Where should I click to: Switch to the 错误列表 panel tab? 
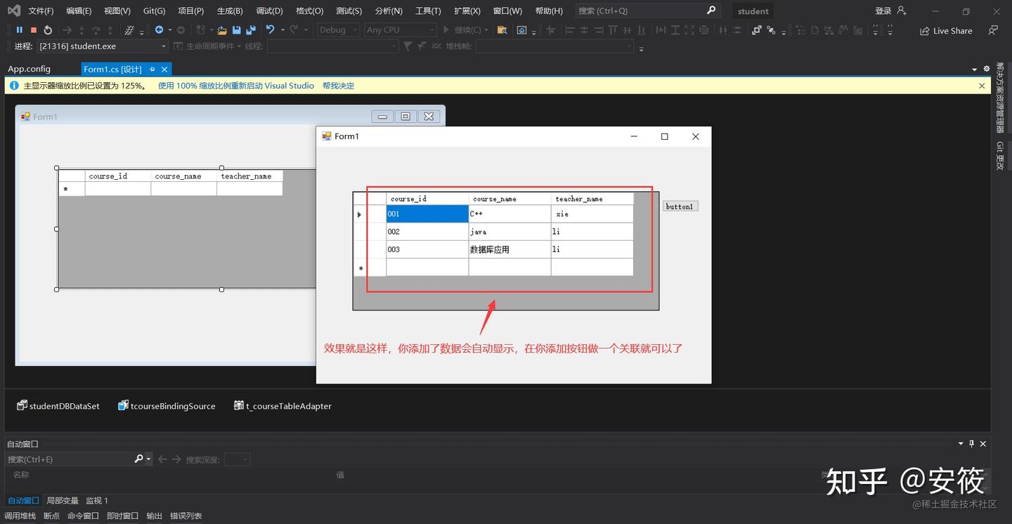(x=186, y=515)
